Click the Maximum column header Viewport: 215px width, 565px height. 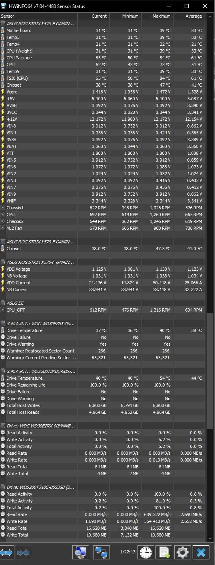(157, 16)
